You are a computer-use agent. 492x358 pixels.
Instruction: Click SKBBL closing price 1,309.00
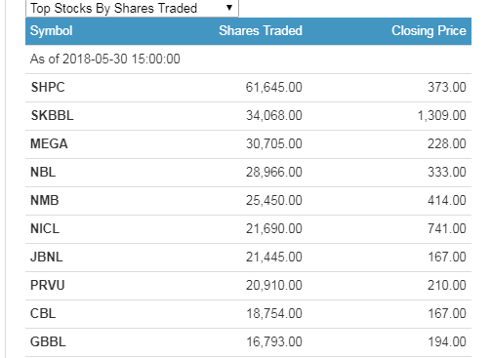(x=442, y=115)
